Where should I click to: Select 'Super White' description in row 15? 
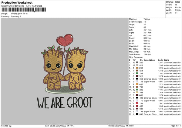click(x=149, y=101)
